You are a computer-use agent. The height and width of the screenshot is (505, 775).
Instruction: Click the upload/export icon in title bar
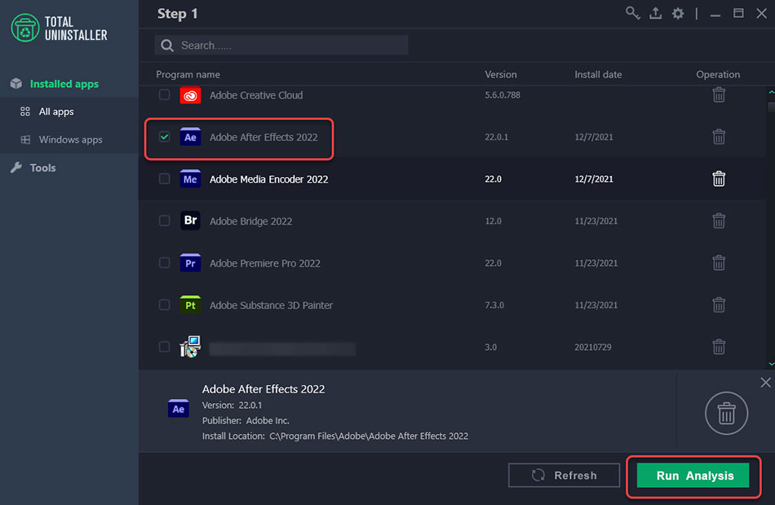coord(655,13)
